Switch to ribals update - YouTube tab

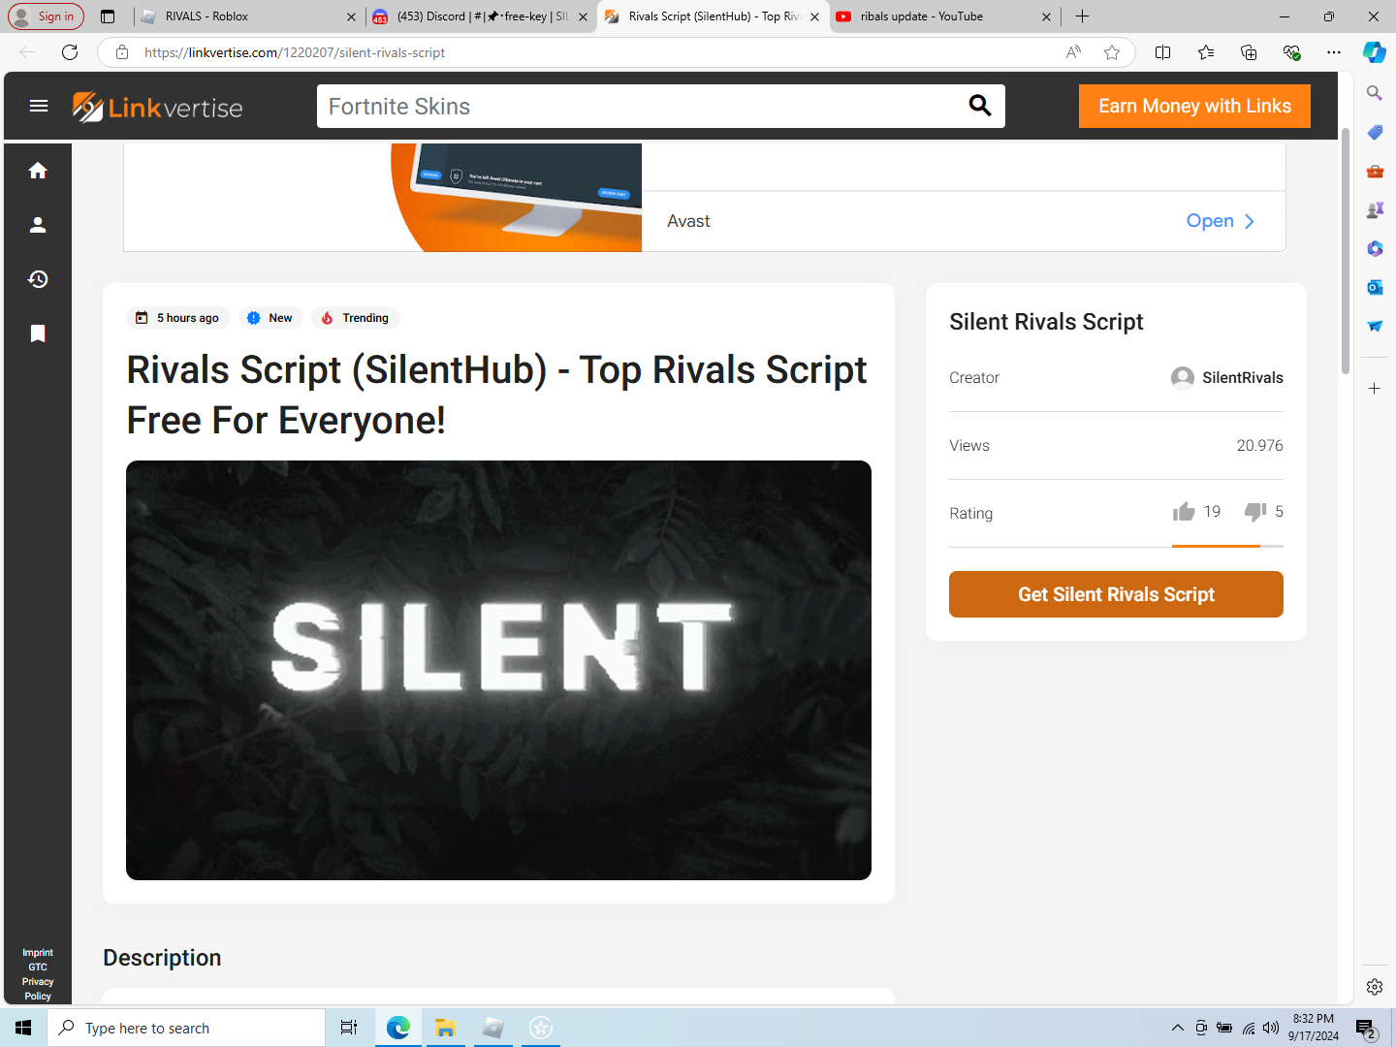coord(945,16)
